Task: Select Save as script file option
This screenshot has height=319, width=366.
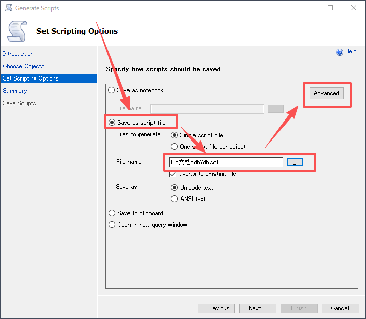Action: tap(112, 123)
